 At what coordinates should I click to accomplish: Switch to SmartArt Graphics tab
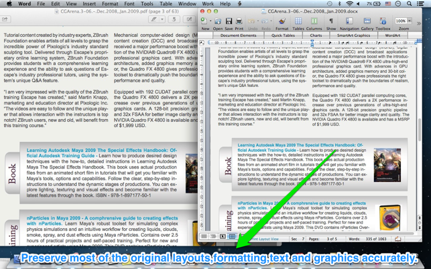[353, 35]
